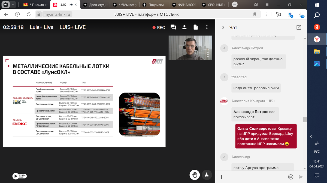Viewport: 327px width, 183px height.
Task: Open the files document icon in header
Action: [x=196, y=27]
